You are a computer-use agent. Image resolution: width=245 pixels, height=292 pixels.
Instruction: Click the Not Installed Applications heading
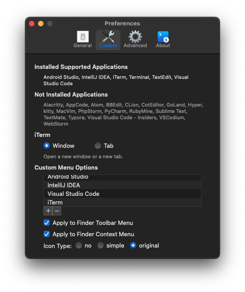click(71, 95)
